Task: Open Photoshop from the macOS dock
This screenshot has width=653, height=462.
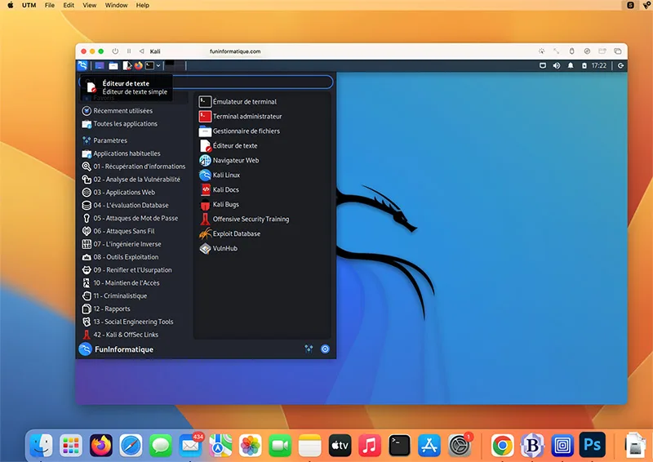Action: coord(593,445)
